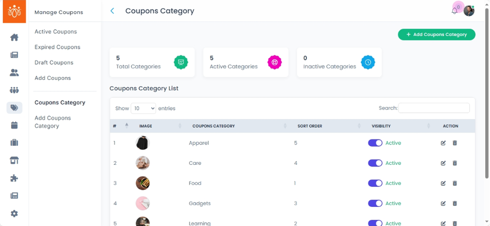Sort table by Coupons Category column
Image resolution: width=490 pixels, height=226 pixels.
[213, 126]
